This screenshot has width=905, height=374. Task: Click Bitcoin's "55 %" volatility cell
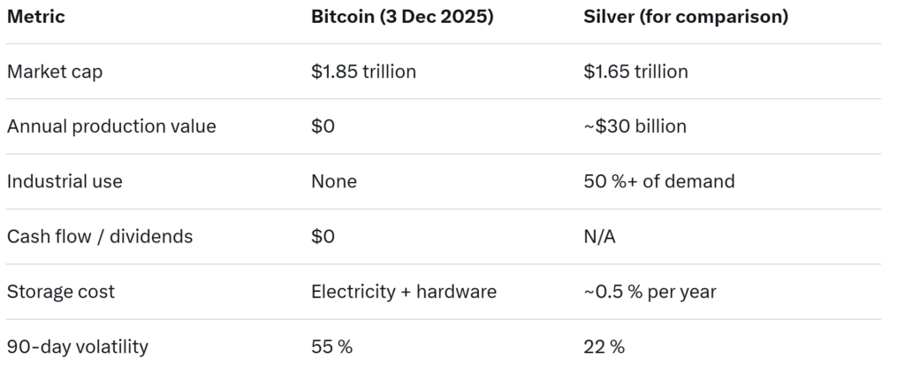pos(331,347)
